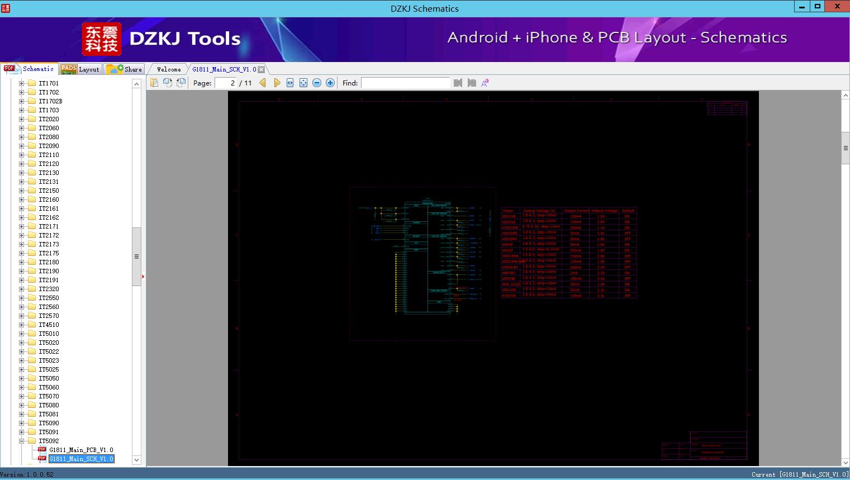Close the G1811_Main_SCH_V1.0 document tab
The image size is (850, 480).
[x=262, y=69]
